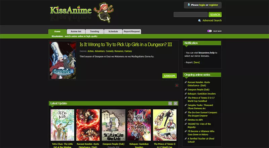
Task: Open the Home tab
Action: point(57,32)
